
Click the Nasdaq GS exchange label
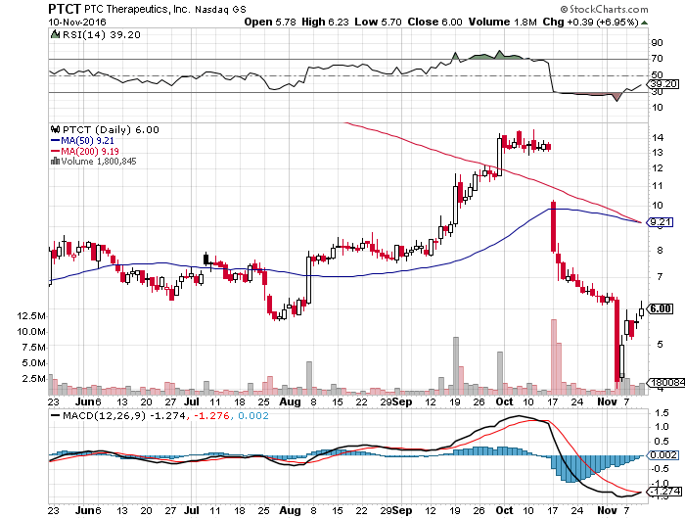point(220,9)
